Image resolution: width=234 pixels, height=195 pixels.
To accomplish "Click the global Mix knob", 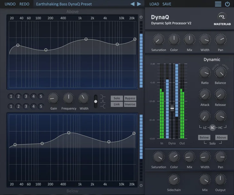I will [205, 180].
